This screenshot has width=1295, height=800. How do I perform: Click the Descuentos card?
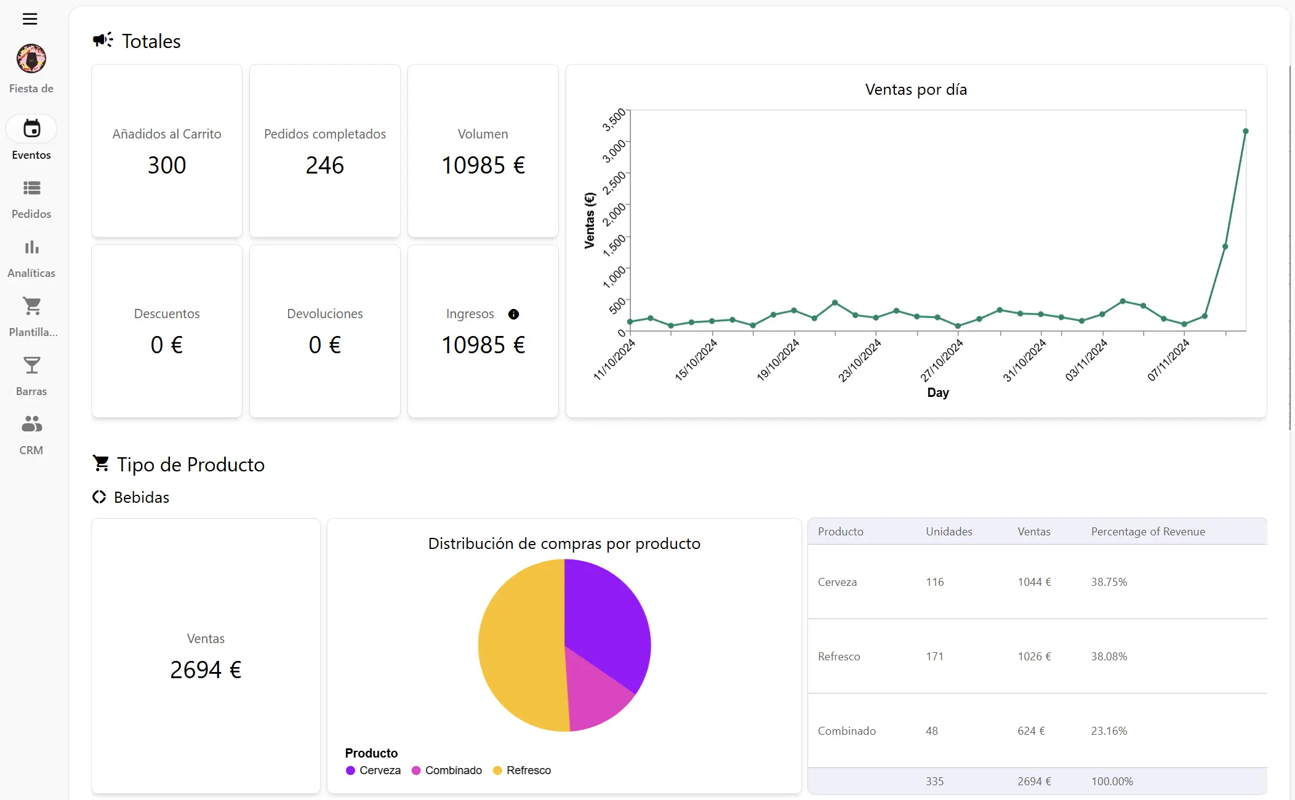pos(167,331)
